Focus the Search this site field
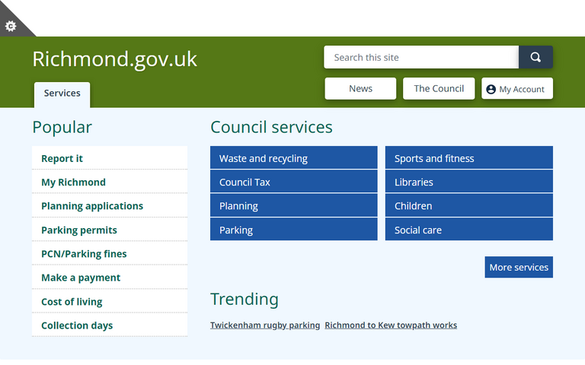Screen dimensions: 585x365 click(420, 57)
